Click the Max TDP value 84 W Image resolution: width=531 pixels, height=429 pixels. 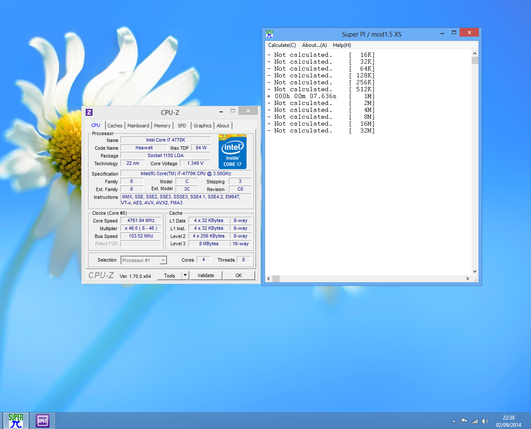click(x=201, y=148)
